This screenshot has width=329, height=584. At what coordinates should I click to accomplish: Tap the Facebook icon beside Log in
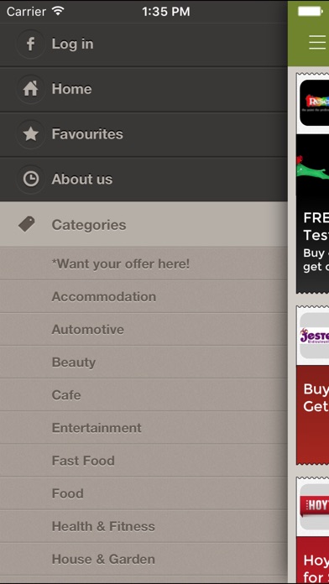(x=30, y=44)
